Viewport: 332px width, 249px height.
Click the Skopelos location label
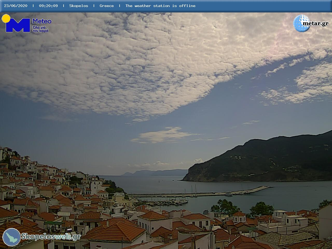pos(79,6)
